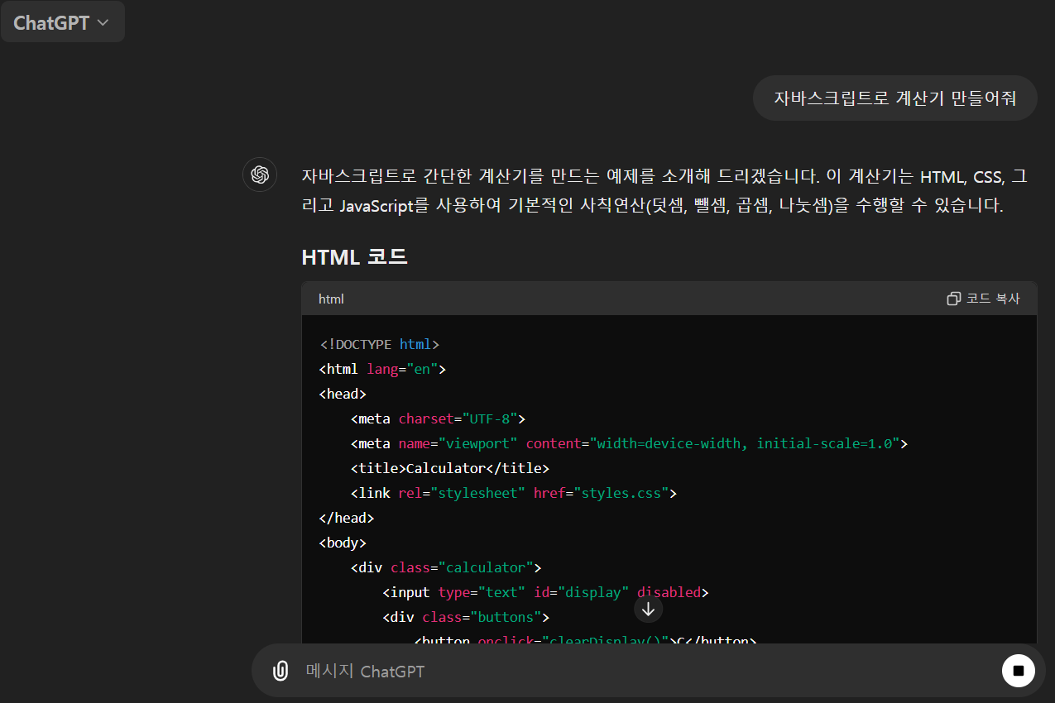Image resolution: width=1055 pixels, height=703 pixels.
Task: Click the user message bubble 자바스크립트로 계산기 만들어줘
Action: 894,98
